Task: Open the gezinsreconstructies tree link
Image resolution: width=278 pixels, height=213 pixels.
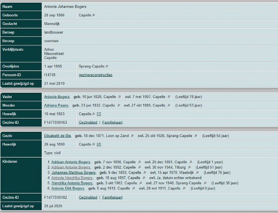Action: point(95,75)
